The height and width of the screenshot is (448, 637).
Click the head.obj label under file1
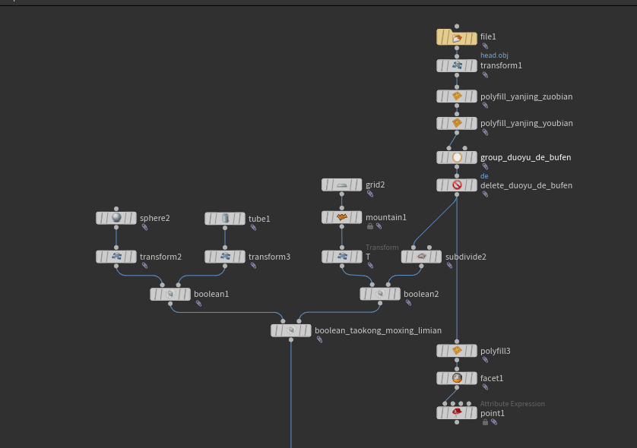click(x=494, y=55)
